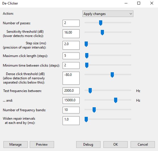Click the Sensitivity threshold slider thumb

click(102, 32)
